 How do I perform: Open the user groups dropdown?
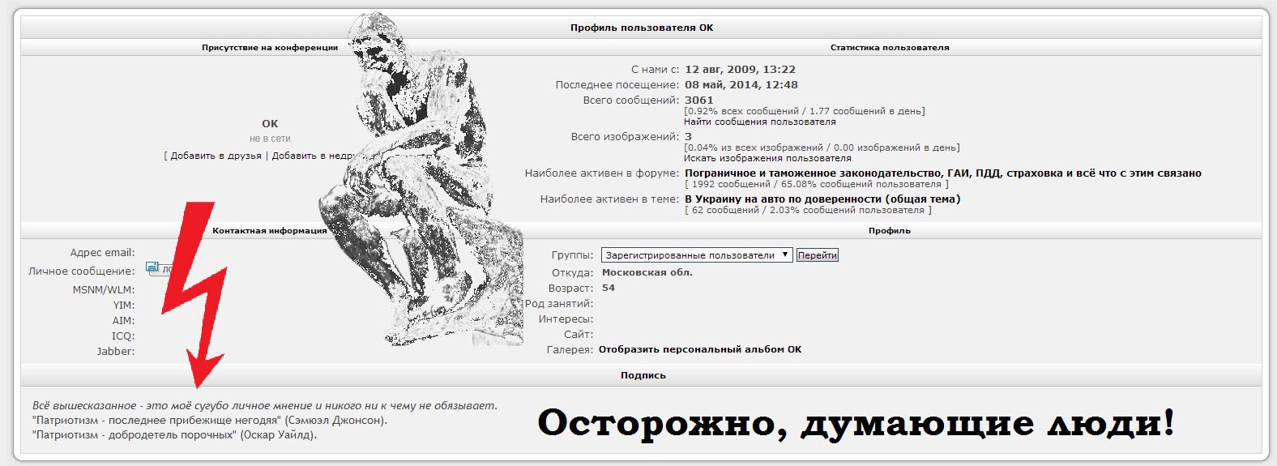coord(695,255)
